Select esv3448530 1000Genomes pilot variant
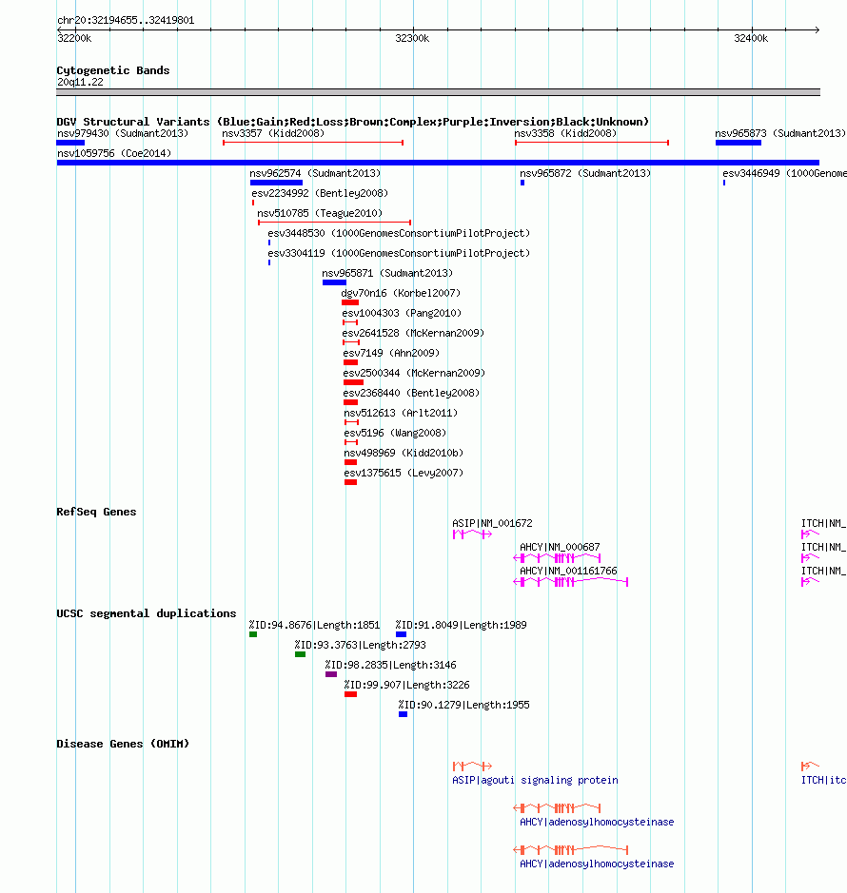 click(x=399, y=233)
